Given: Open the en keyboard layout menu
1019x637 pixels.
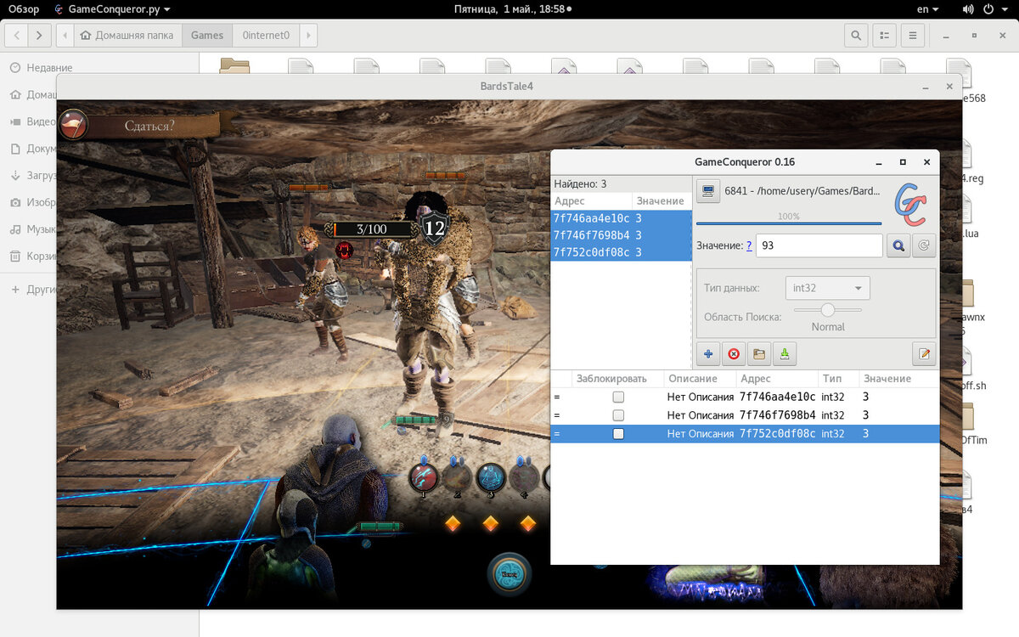Looking at the screenshot, I should [x=928, y=8].
